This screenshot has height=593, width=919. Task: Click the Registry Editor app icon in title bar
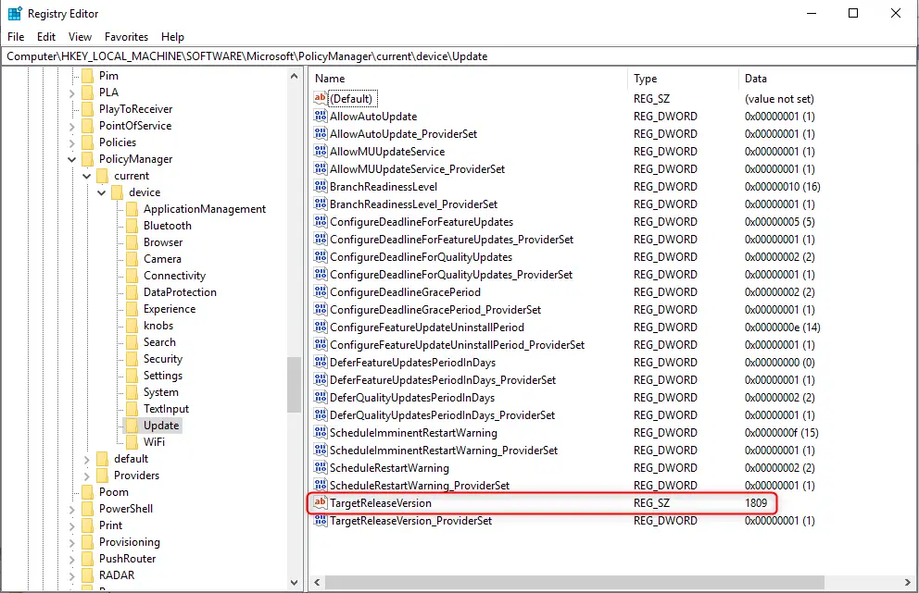15,14
